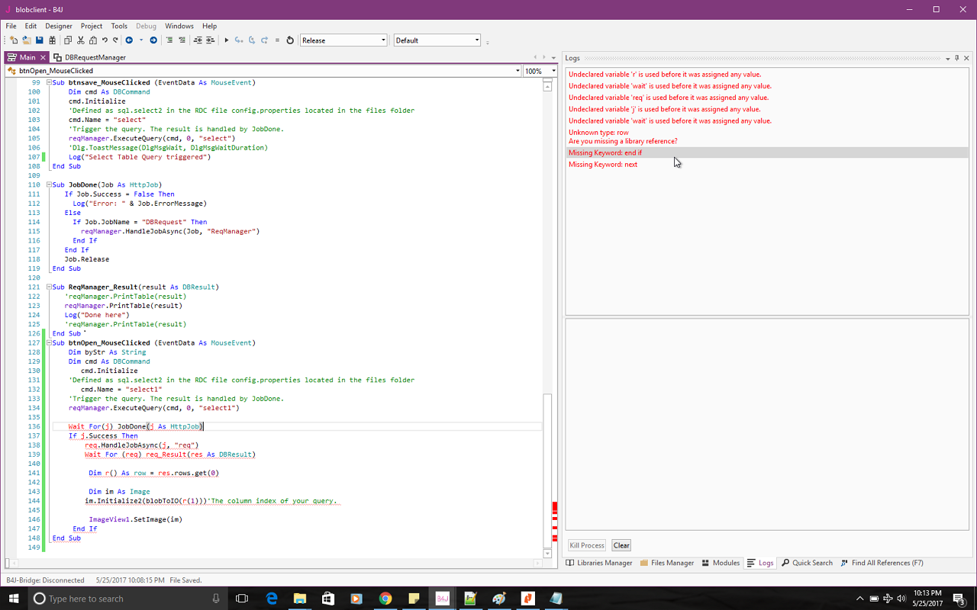Open the 100% zoom level dropdown
977x610 pixels.
pyautogui.click(x=553, y=71)
